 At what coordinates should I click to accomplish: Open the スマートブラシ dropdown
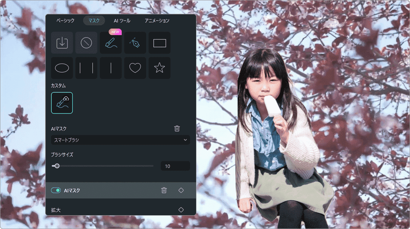tap(120, 140)
